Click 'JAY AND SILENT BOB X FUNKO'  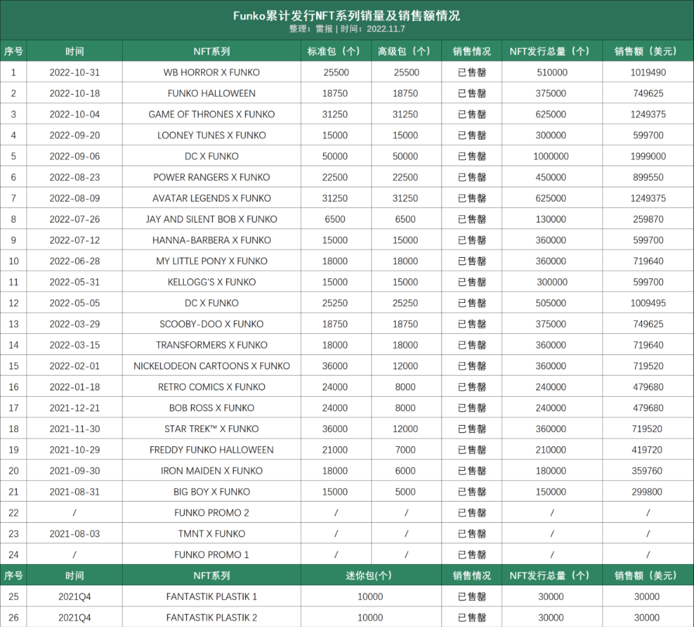click(x=211, y=219)
